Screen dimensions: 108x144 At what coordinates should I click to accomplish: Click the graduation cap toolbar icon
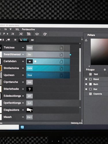pos(37,34)
